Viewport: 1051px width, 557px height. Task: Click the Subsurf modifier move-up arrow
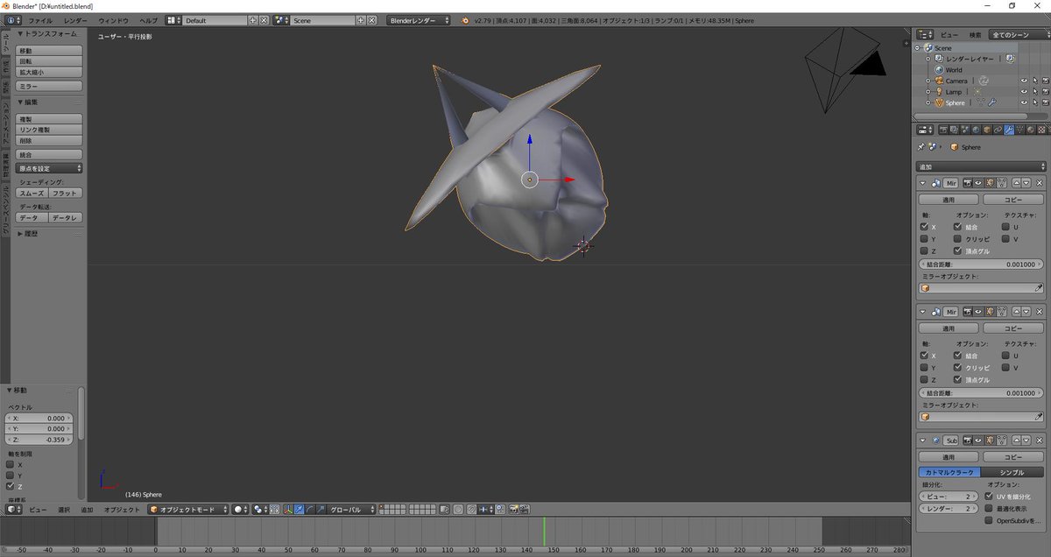1017,441
